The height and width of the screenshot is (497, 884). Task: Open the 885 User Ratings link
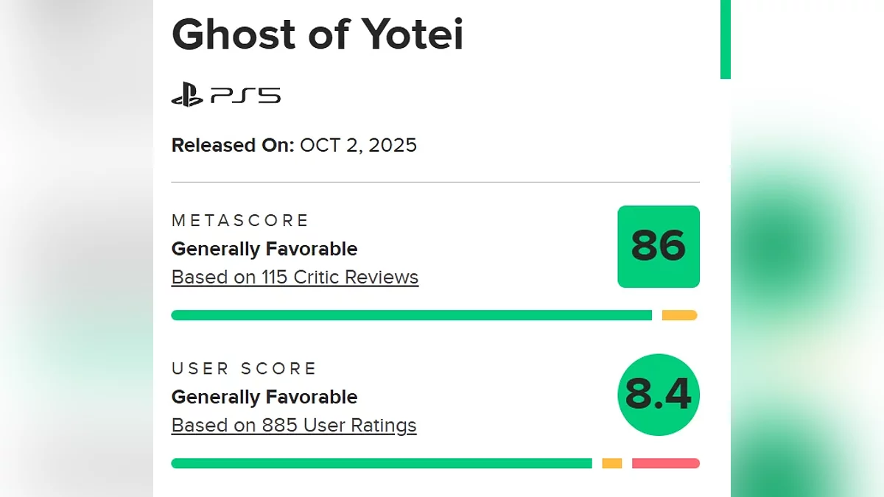tap(294, 426)
